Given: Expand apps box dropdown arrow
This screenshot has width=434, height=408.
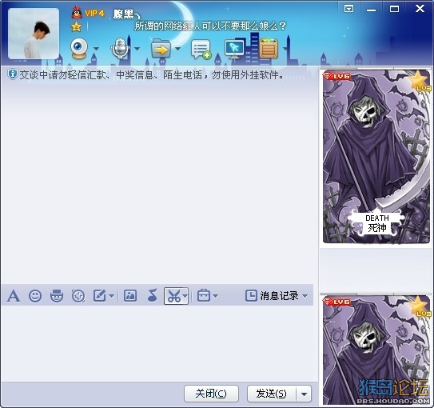Looking at the screenshot, I should pos(285,49).
